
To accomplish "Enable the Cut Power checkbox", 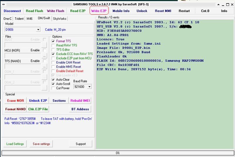I will (53, 88).
